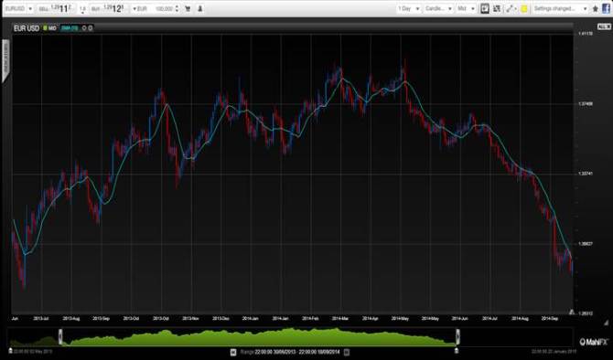
Task: Click the green overview range navigator
Action: pos(259,337)
